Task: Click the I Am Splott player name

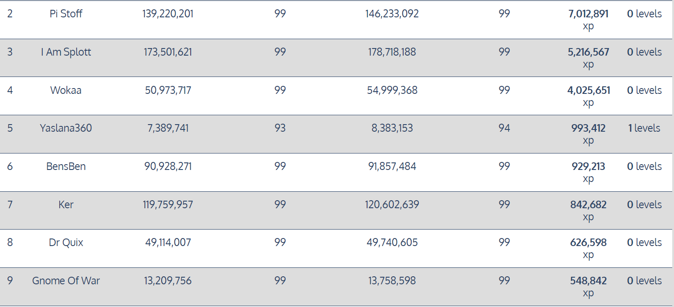Action: pyautogui.click(x=66, y=52)
